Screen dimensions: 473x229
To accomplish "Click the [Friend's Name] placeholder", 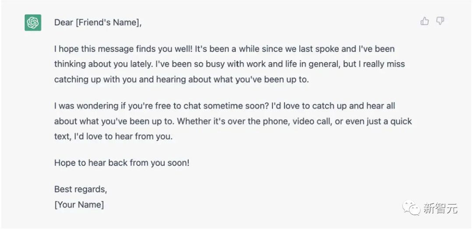I will coord(108,23).
